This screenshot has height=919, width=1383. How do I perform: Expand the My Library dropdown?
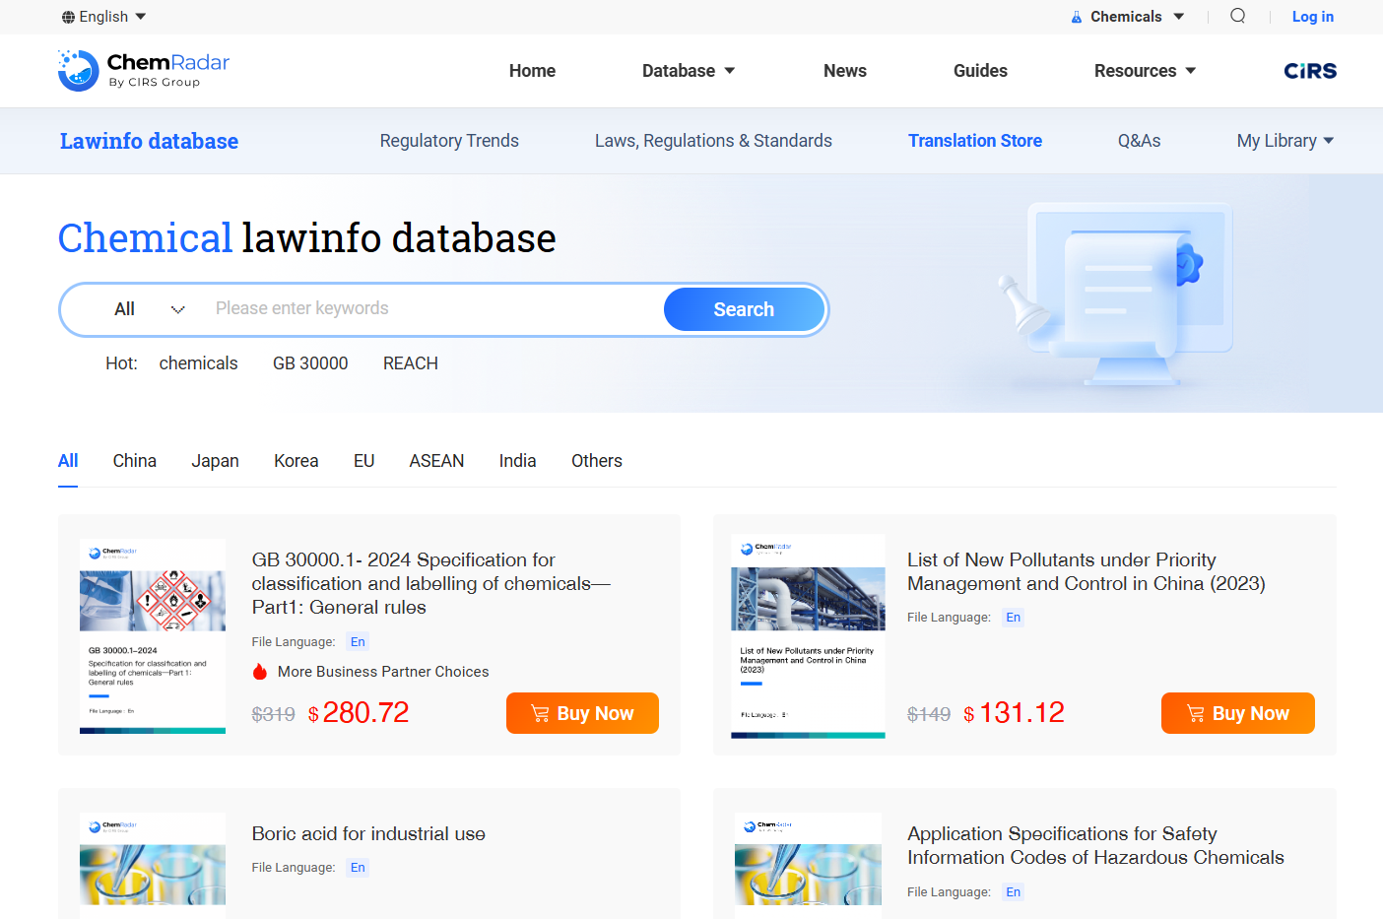click(1284, 141)
